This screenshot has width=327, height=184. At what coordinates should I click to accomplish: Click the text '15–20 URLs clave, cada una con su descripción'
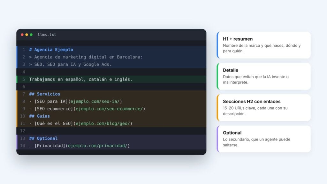255,111
